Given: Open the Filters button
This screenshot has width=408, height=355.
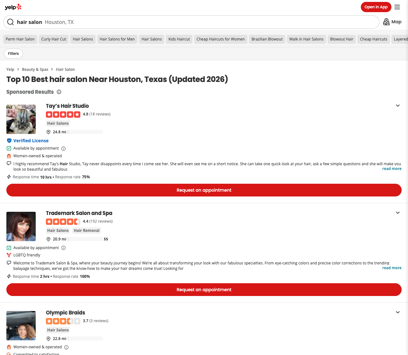Looking at the screenshot, I should [x=13, y=54].
